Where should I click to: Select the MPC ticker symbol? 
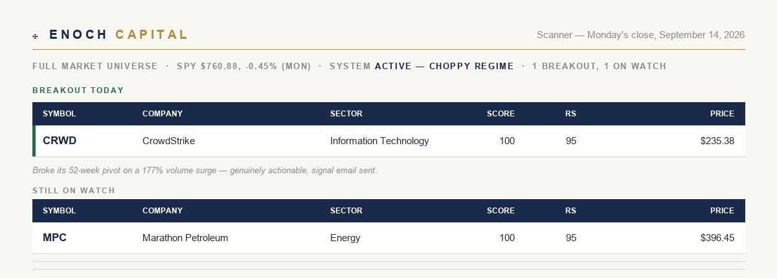click(x=54, y=238)
